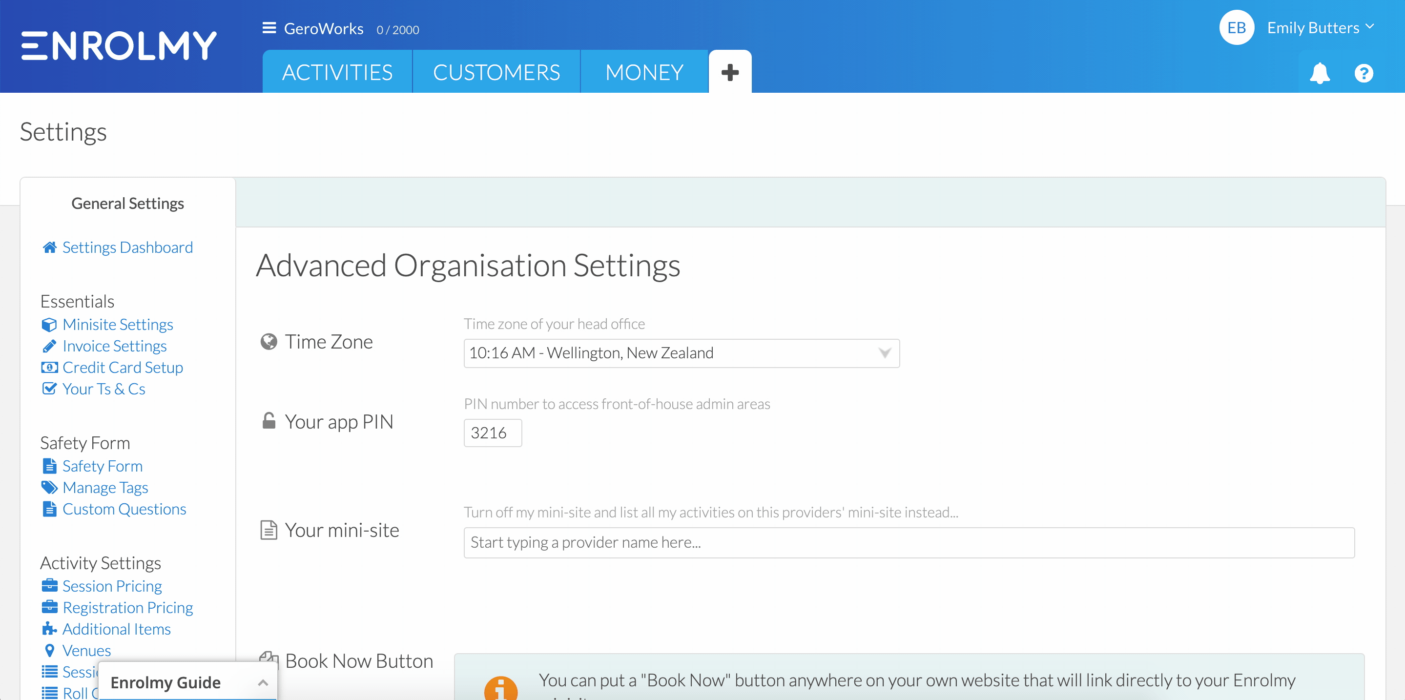Viewport: 1405px width, 700px height.
Task: Open Session Pricing link
Action: pyautogui.click(x=112, y=585)
